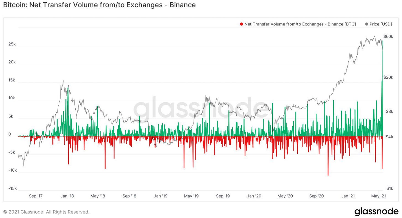Click the '$4k' price axis label
402x218 pixels.
(x=389, y=137)
